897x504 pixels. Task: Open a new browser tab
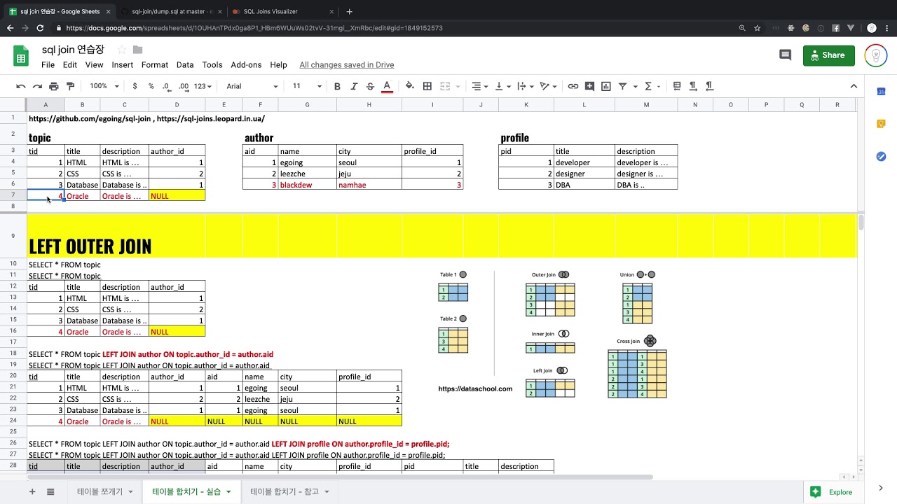point(349,11)
